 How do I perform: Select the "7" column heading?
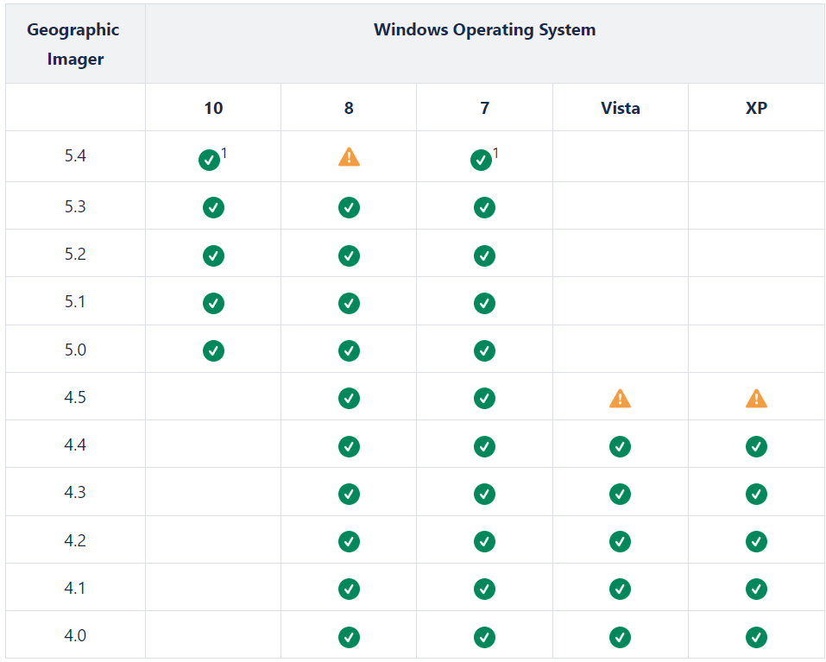[485, 108]
